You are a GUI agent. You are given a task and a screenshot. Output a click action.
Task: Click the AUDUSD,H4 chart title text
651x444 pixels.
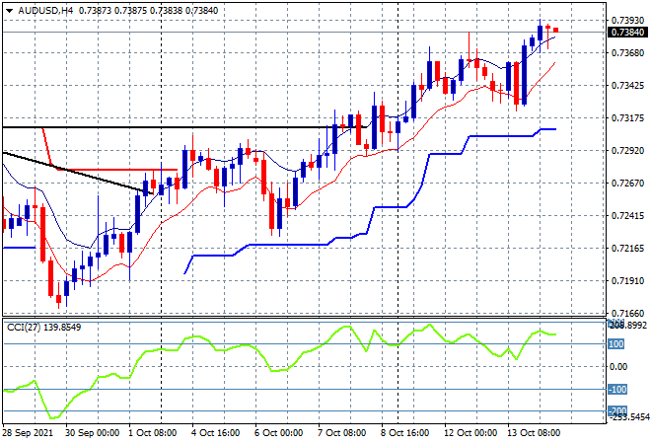coord(45,11)
